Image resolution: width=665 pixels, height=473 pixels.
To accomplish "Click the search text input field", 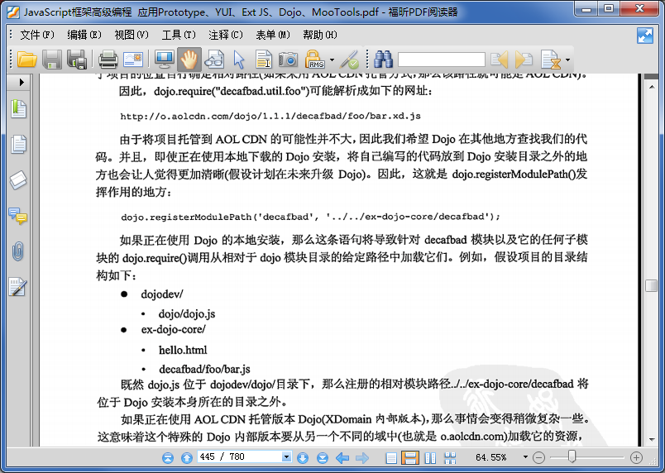I will click(442, 60).
